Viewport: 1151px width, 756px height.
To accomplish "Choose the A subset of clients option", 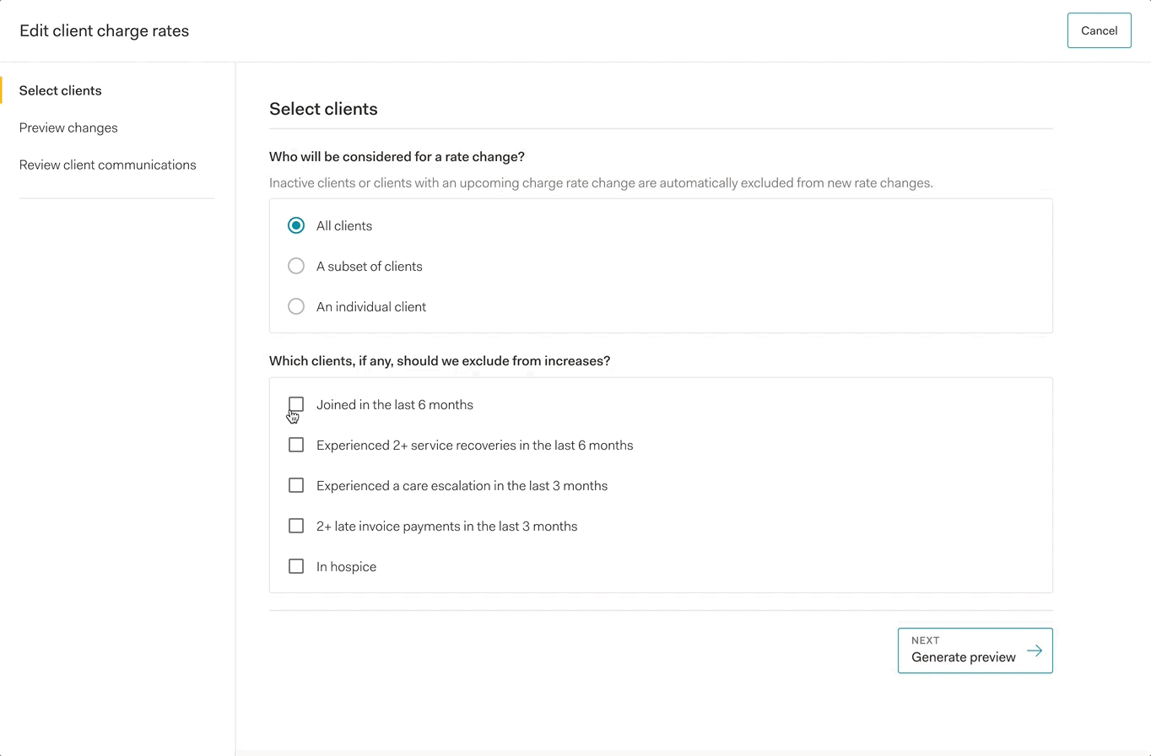I will [296, 266].
